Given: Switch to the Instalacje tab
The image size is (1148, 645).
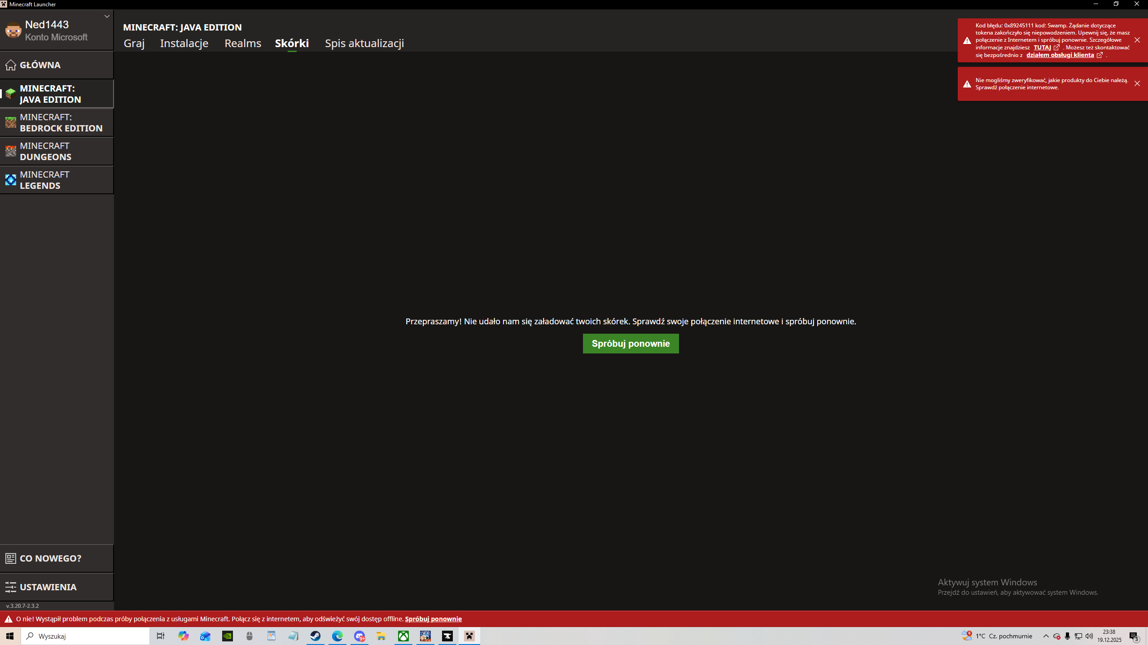Looking at the screenshot, I should pyautogui.click(x=184, y=44).
